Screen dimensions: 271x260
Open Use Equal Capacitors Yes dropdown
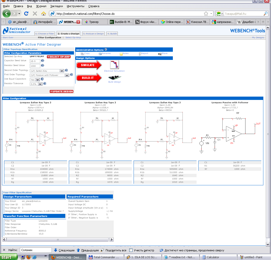tap(37, 80)
